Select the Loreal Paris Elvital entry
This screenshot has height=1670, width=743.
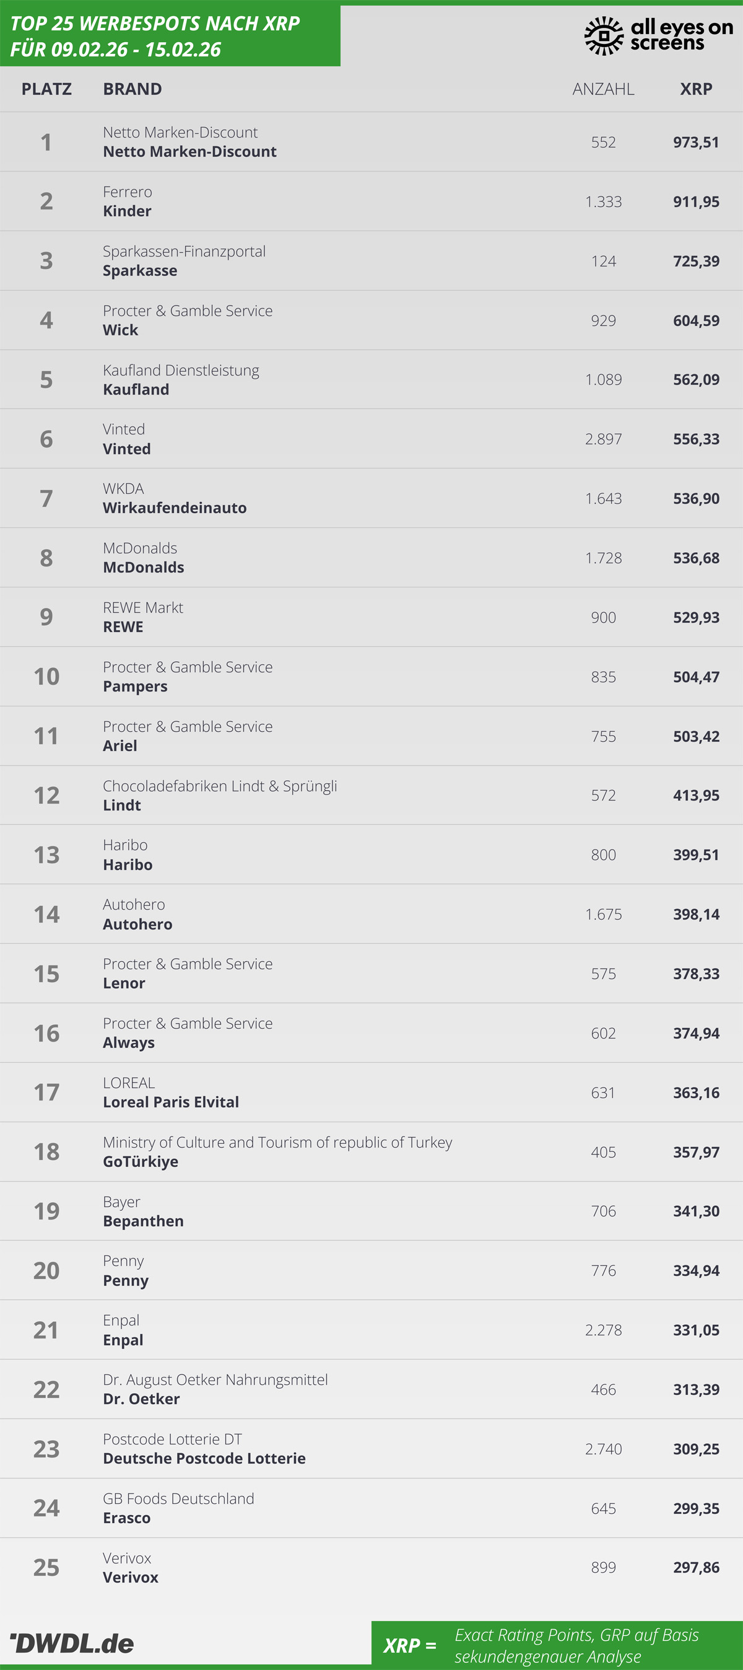(170, 1102)
